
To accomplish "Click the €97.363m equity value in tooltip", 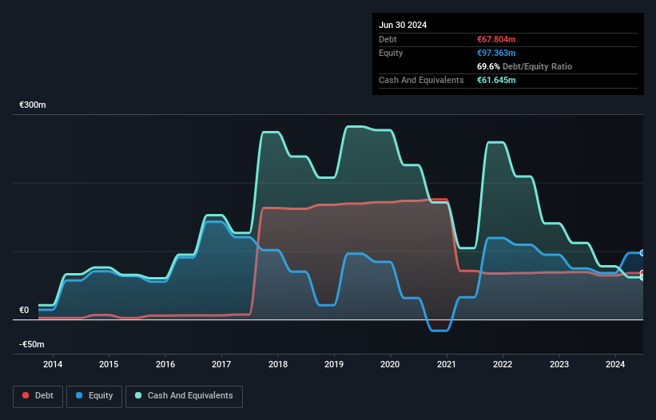I will (x=496, y=53).
